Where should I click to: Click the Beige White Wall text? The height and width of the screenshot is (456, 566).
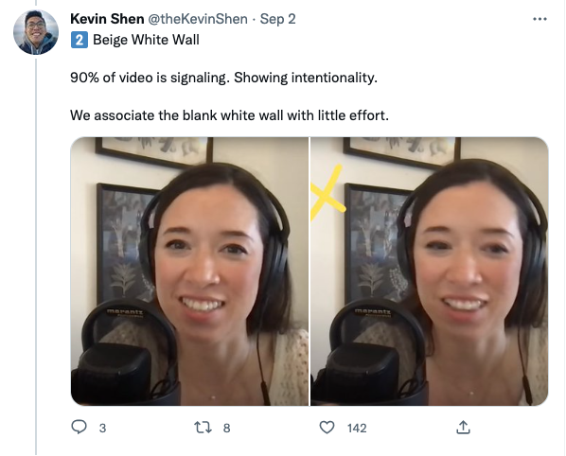pyautogui.click(x=146, y=40)
